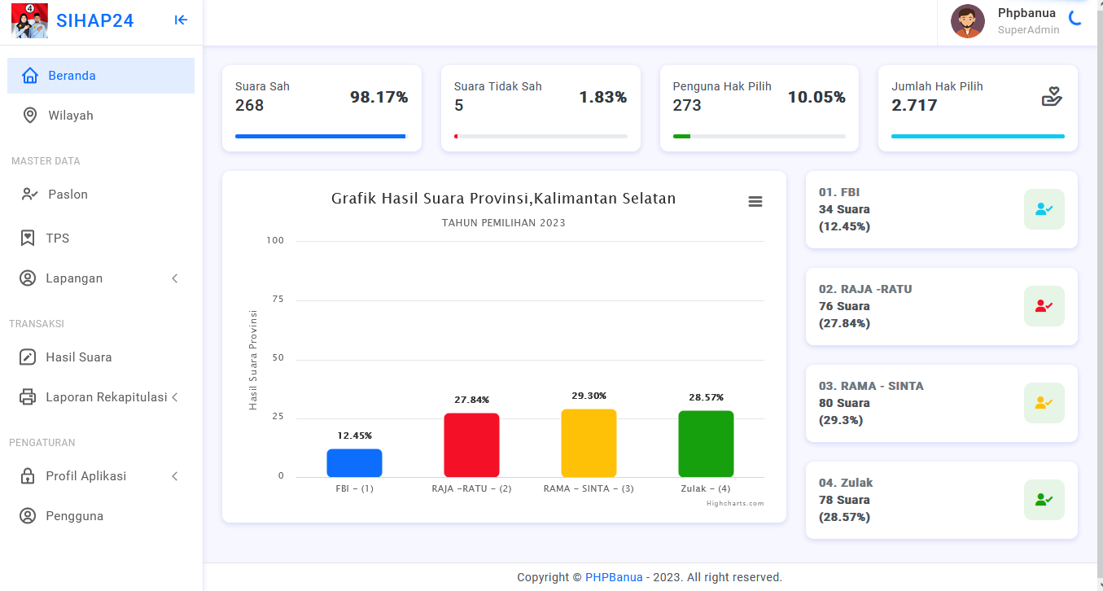1103x591 pixels.
Task: Click the FBI candidate blue user icon
Action: tap(1044, 209)
